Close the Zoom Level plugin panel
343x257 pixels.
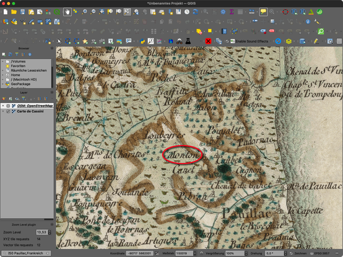click(52, 224)
